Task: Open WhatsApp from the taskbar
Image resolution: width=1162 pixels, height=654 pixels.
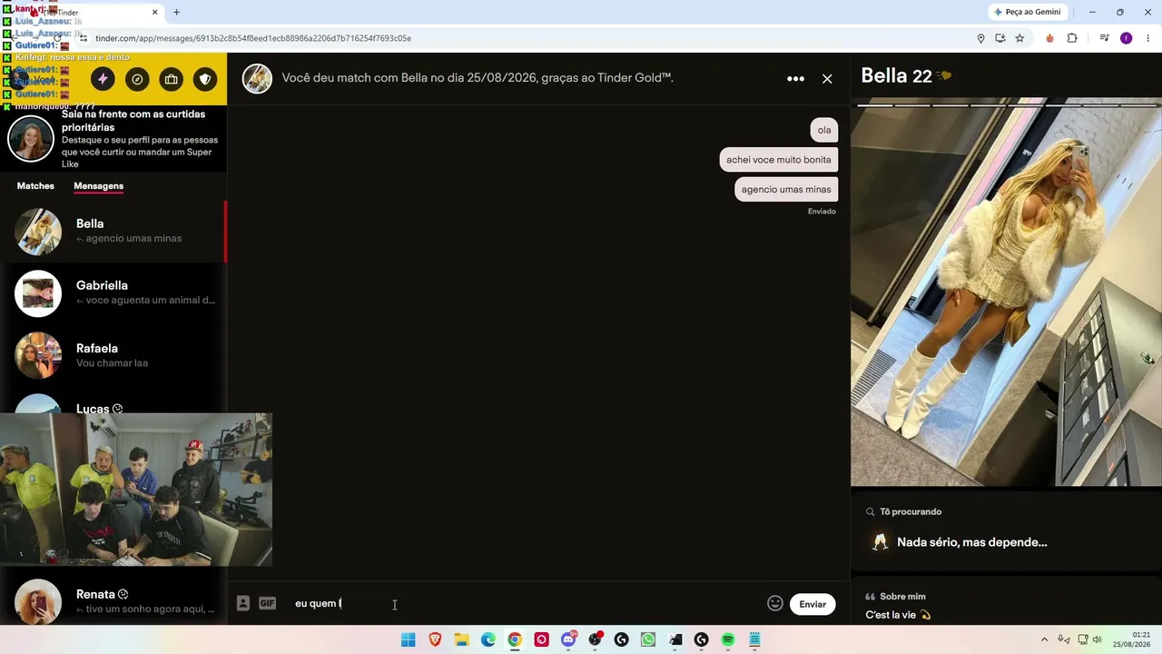Action: 647,639
